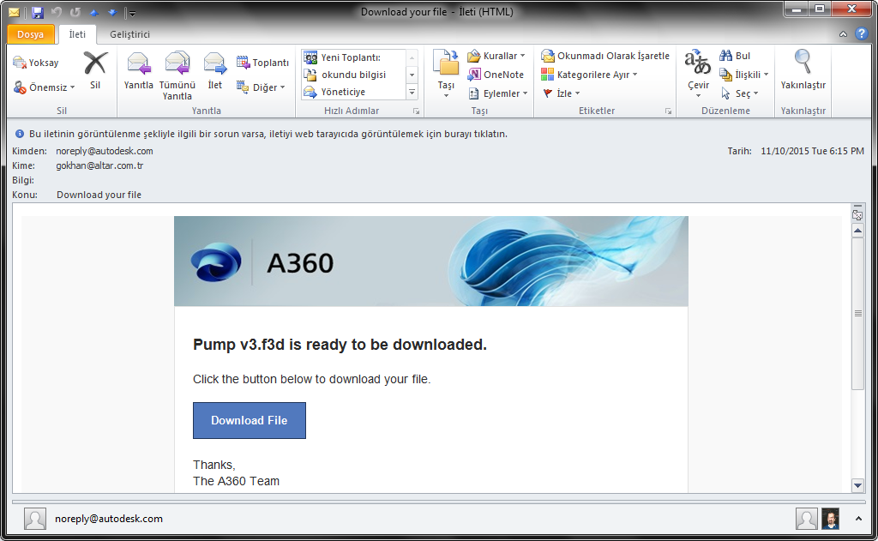The height and width of the screenshot is (541, 878).
Task: Expand the Hızlı Adımlar gallery
Action: [412, 93]
